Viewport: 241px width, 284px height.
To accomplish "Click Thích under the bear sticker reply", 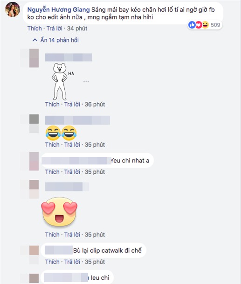I will pos(52,104).
